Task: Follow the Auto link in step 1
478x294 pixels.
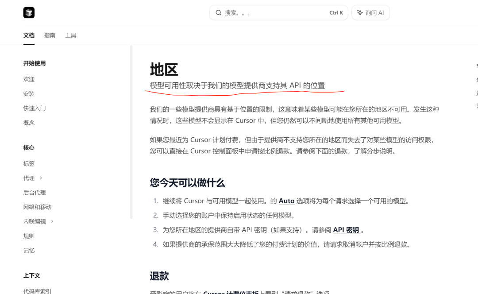Action: [x=286, y=201]
